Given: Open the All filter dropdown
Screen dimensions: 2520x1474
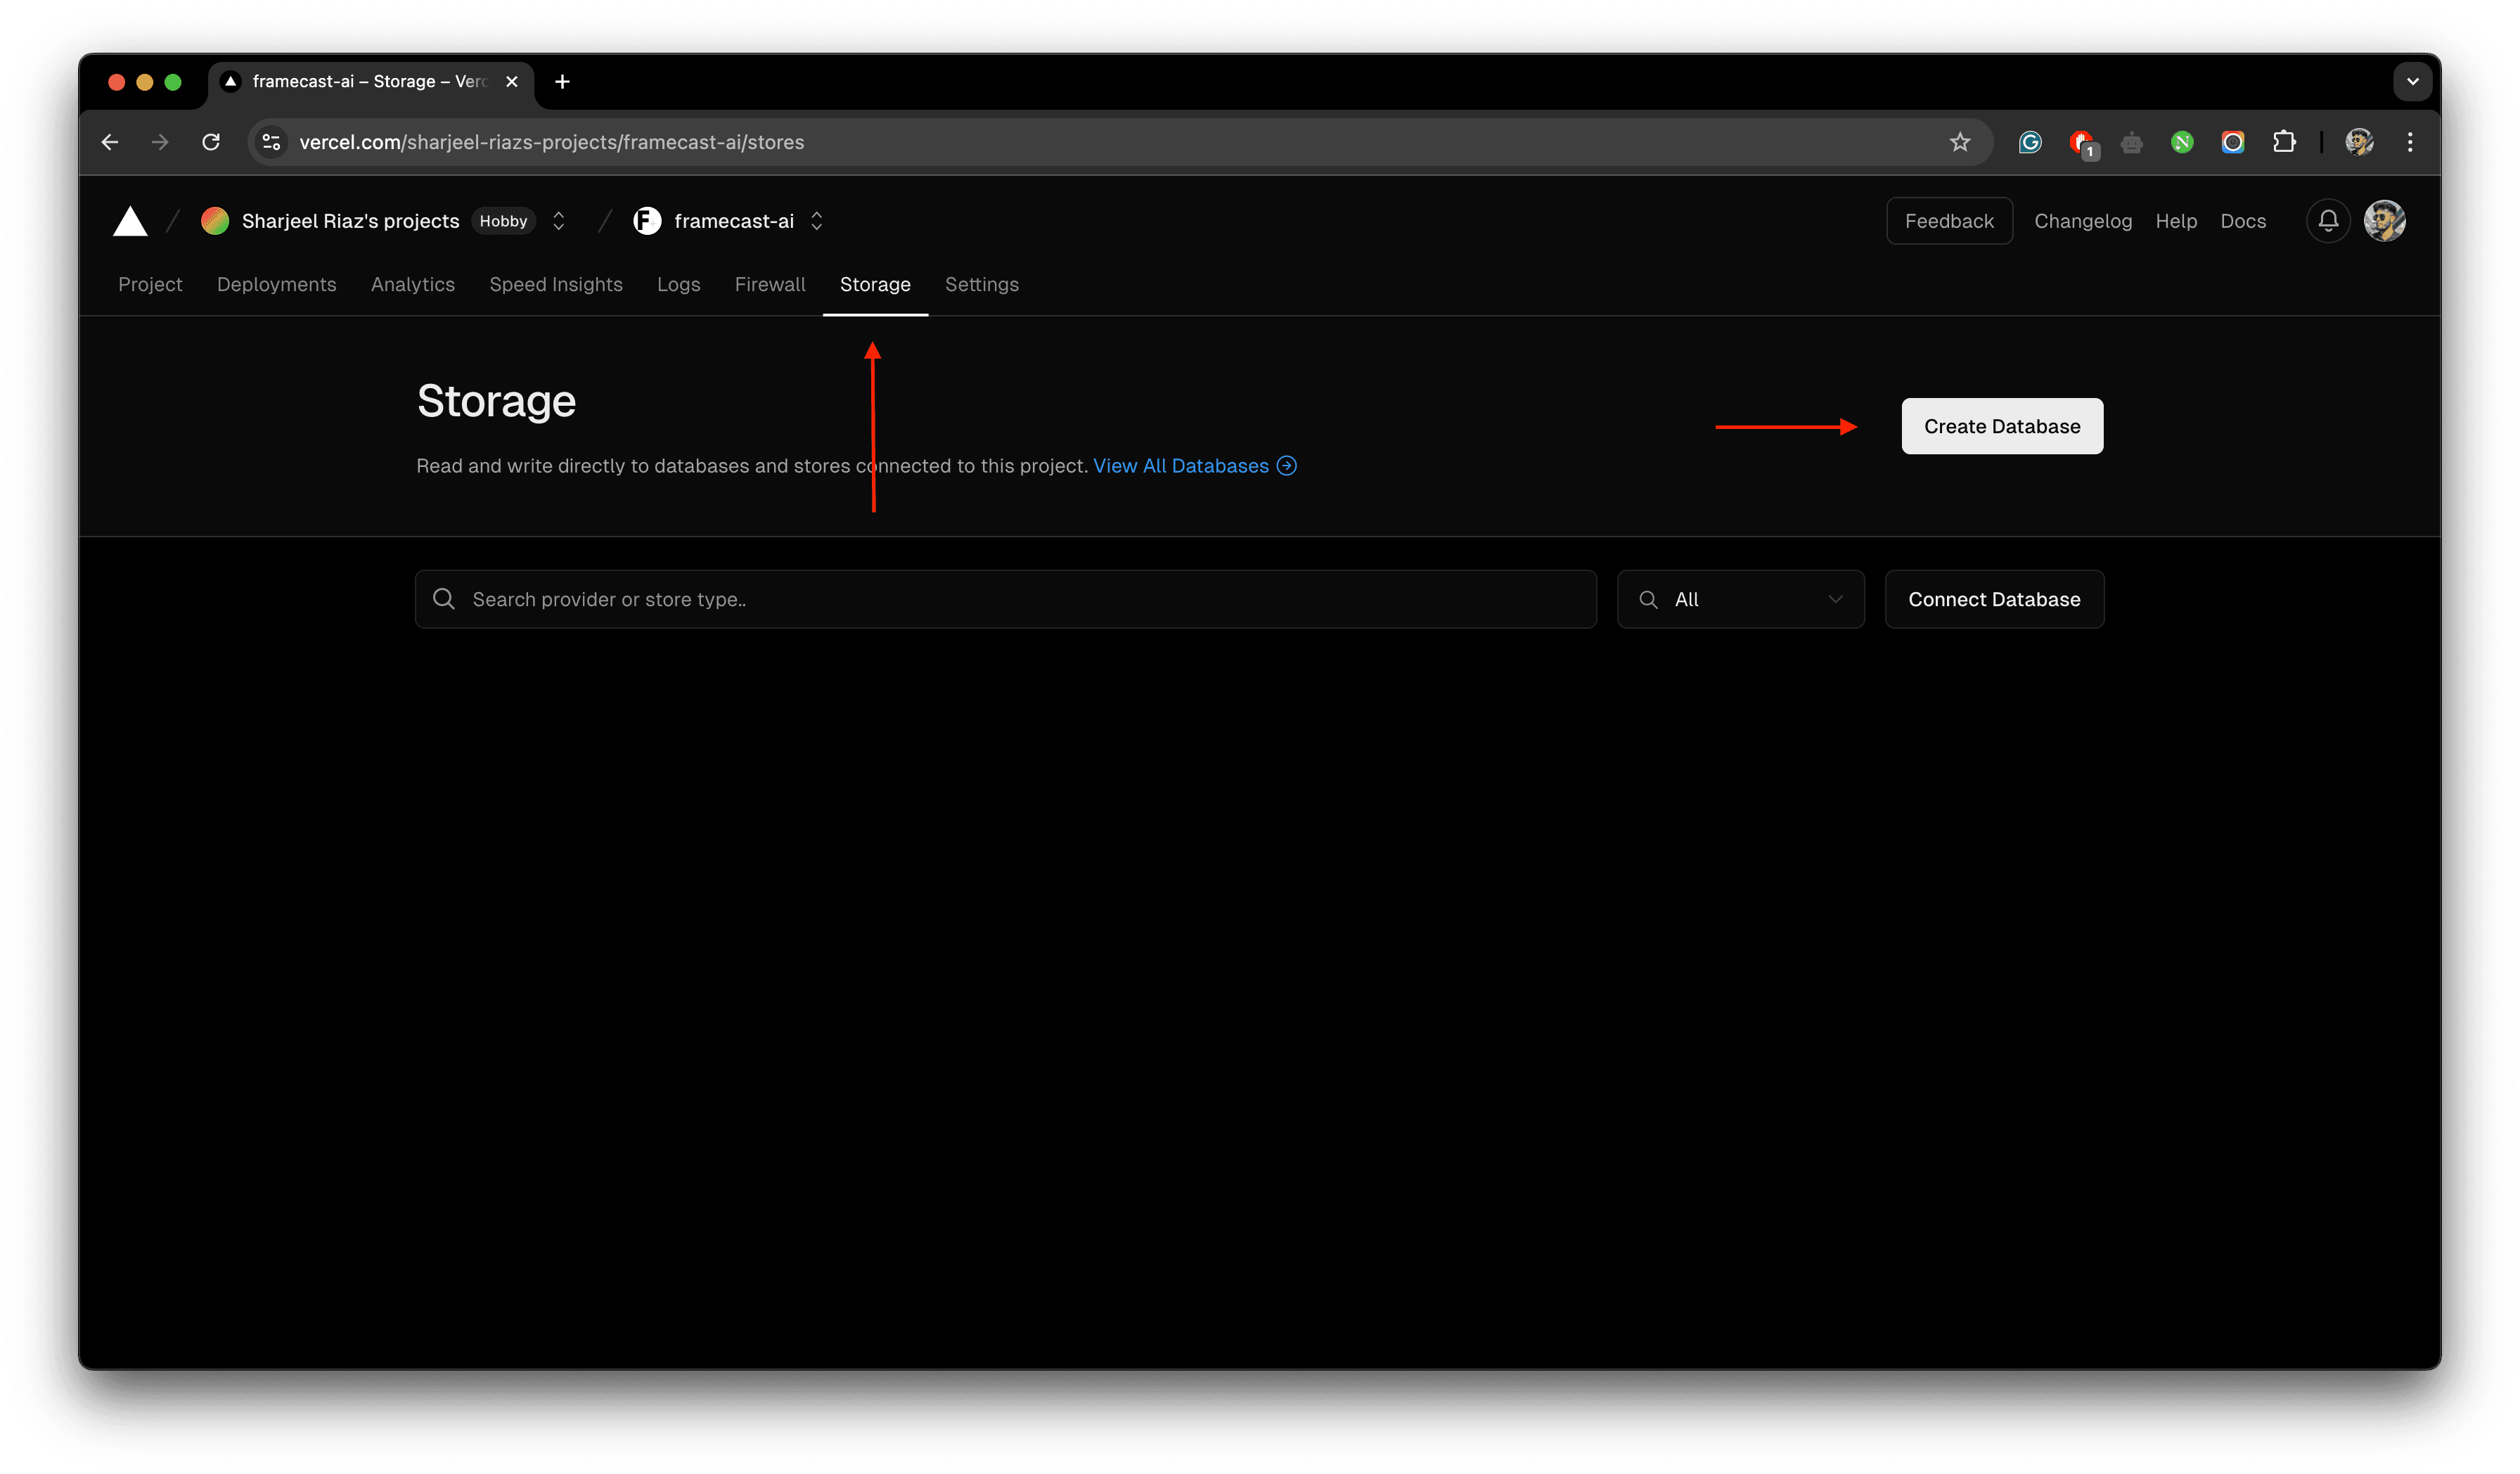Looking at the screenshot, I should click(1740, 599).
